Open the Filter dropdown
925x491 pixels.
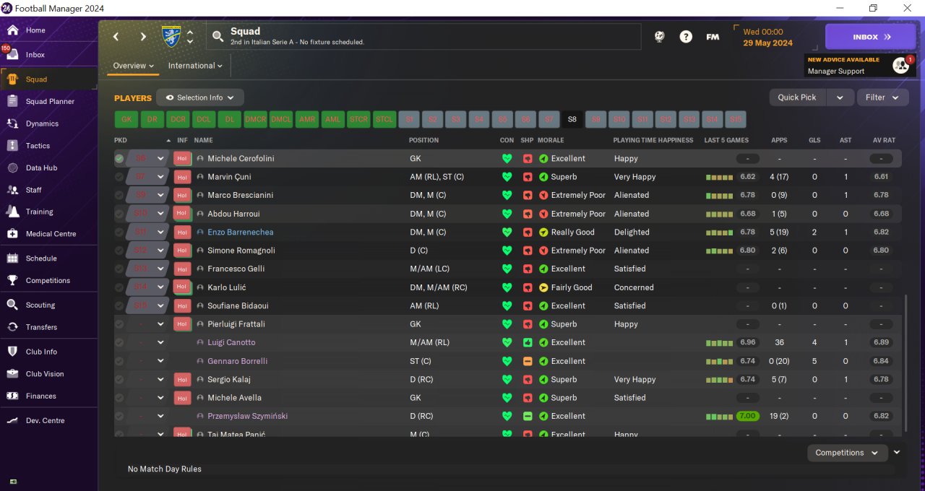click(882, 97)
